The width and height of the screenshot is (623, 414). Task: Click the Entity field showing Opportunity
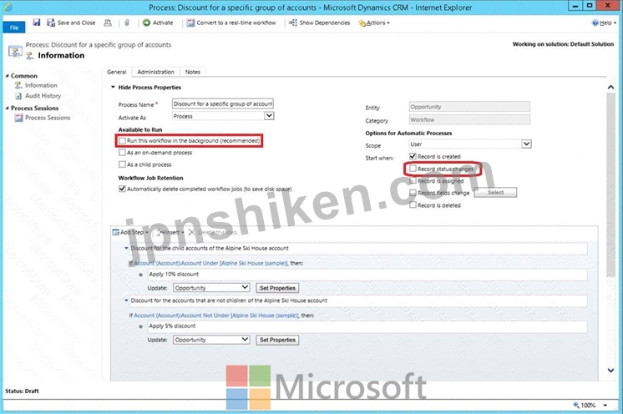click(x=469, y=107)
